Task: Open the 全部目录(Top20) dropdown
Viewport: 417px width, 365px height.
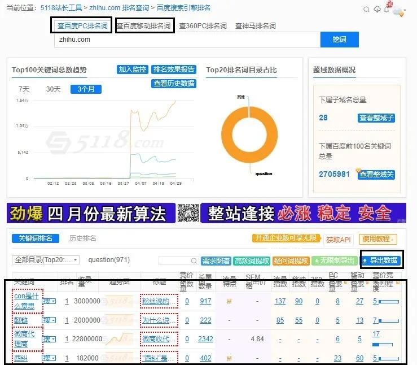Action: coord(46,260)
